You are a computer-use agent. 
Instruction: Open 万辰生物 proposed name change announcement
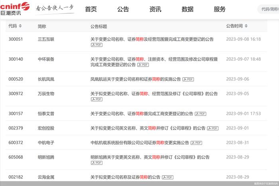[154, 93]
